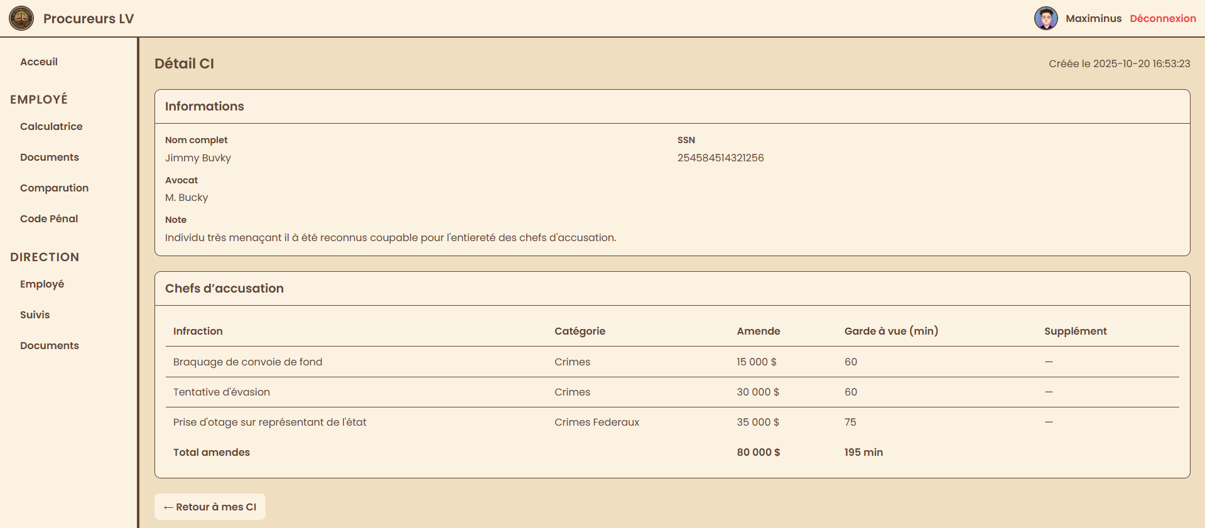Select the Prise d'otage sur représentant row

tap(269, 422)
